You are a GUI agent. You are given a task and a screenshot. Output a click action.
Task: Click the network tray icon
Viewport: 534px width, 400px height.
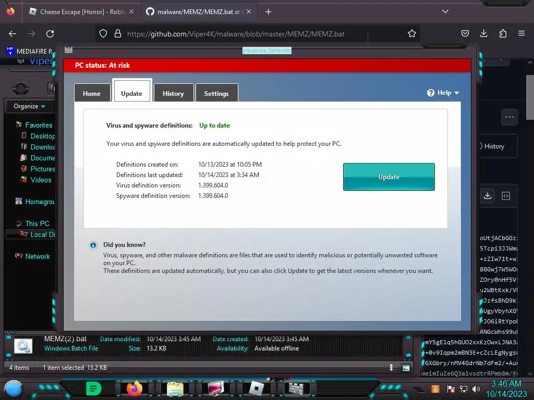pos(463,389)
